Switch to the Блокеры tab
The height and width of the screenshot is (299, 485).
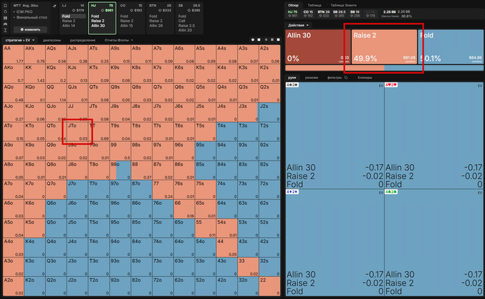pos(364,78)
